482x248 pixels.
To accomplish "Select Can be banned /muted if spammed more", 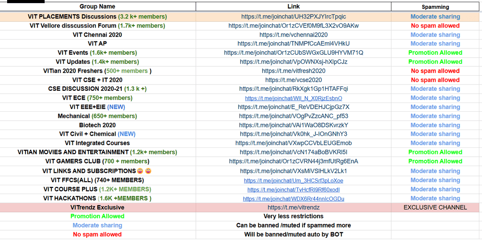I will click(x=294, y=225).
